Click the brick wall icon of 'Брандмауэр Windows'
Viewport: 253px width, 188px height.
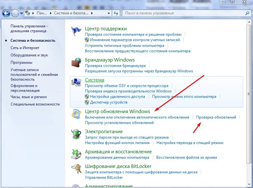coord(76,62)
